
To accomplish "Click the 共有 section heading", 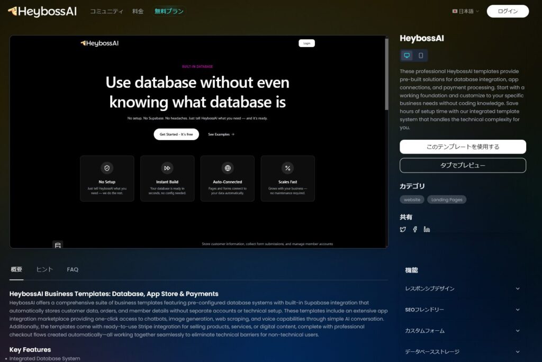I will tap(406, 217).
